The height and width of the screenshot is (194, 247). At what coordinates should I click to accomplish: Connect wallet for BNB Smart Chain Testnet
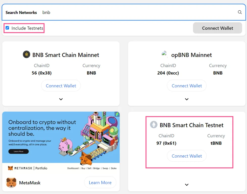tap(187, 156)
